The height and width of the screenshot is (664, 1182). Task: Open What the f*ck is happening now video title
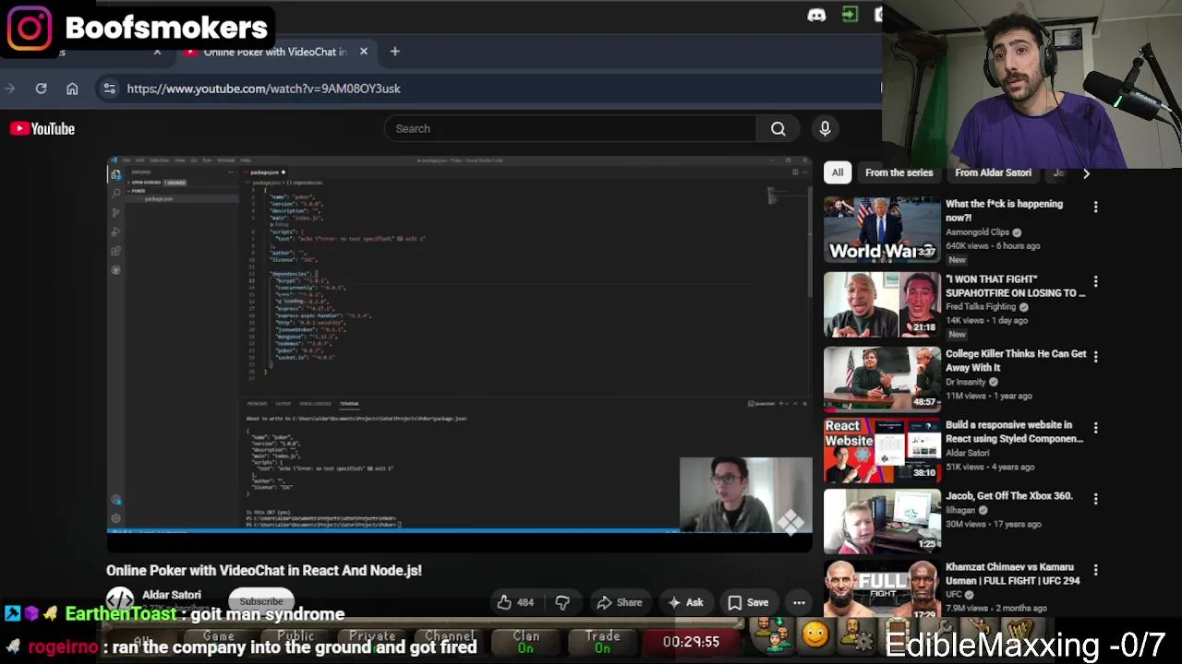coord(1004,210)
